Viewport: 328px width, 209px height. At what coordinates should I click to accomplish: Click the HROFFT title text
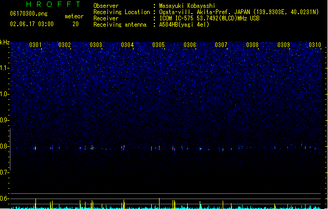[54, 4]
